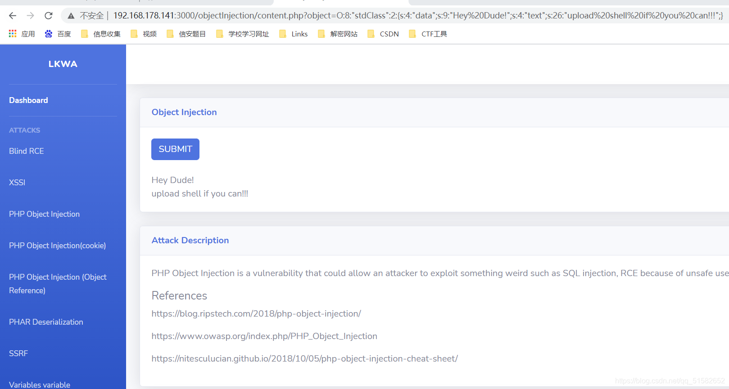Viewport: 729px width, 389px height.
Task: Open the 学校学习网址 bookmark folder
Action: 243,34
